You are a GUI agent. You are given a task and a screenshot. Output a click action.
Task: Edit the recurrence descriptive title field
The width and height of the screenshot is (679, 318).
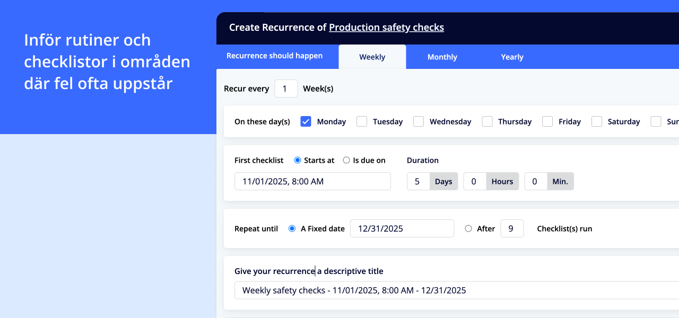click(456, 290)
